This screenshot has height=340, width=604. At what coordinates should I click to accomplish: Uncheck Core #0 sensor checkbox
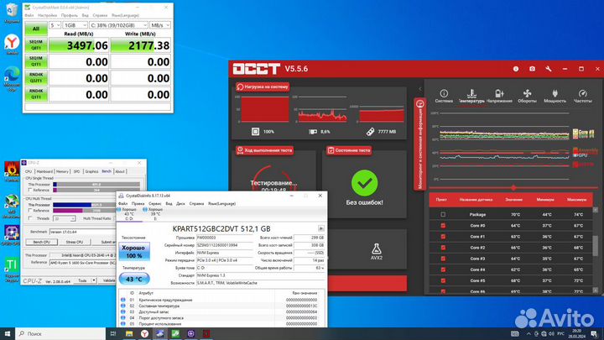click(443, 226)
